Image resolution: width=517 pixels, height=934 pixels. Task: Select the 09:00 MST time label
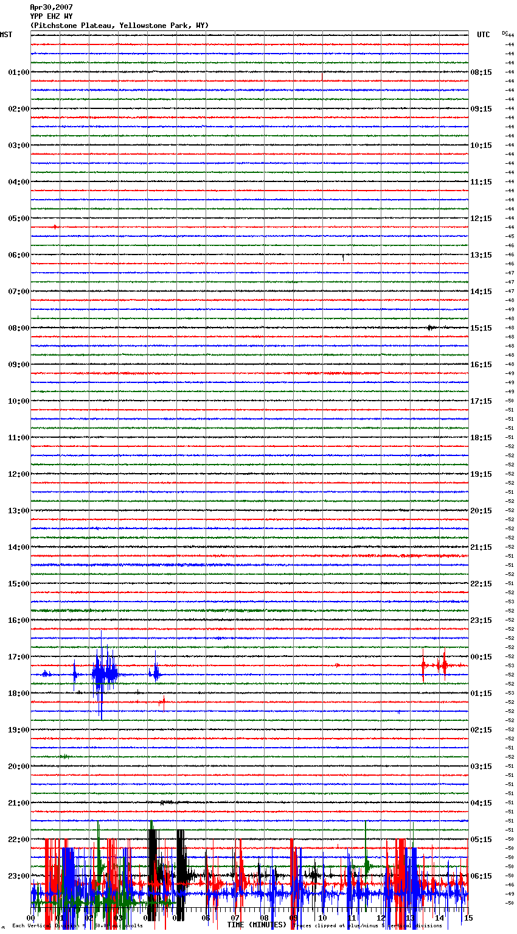pyautogui.click(x=18, y=365)
